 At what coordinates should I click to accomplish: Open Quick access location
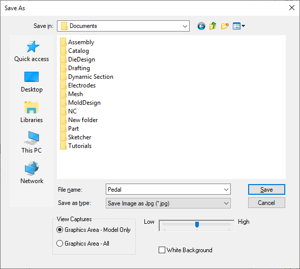click(x=32, y=51)
